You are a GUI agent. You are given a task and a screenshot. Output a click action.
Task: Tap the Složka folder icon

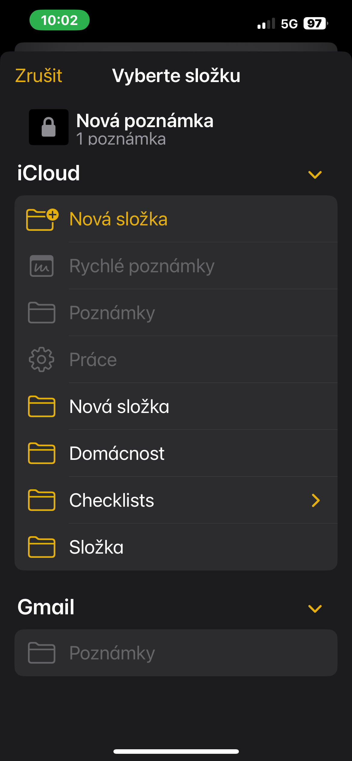[x=42, y=547]
